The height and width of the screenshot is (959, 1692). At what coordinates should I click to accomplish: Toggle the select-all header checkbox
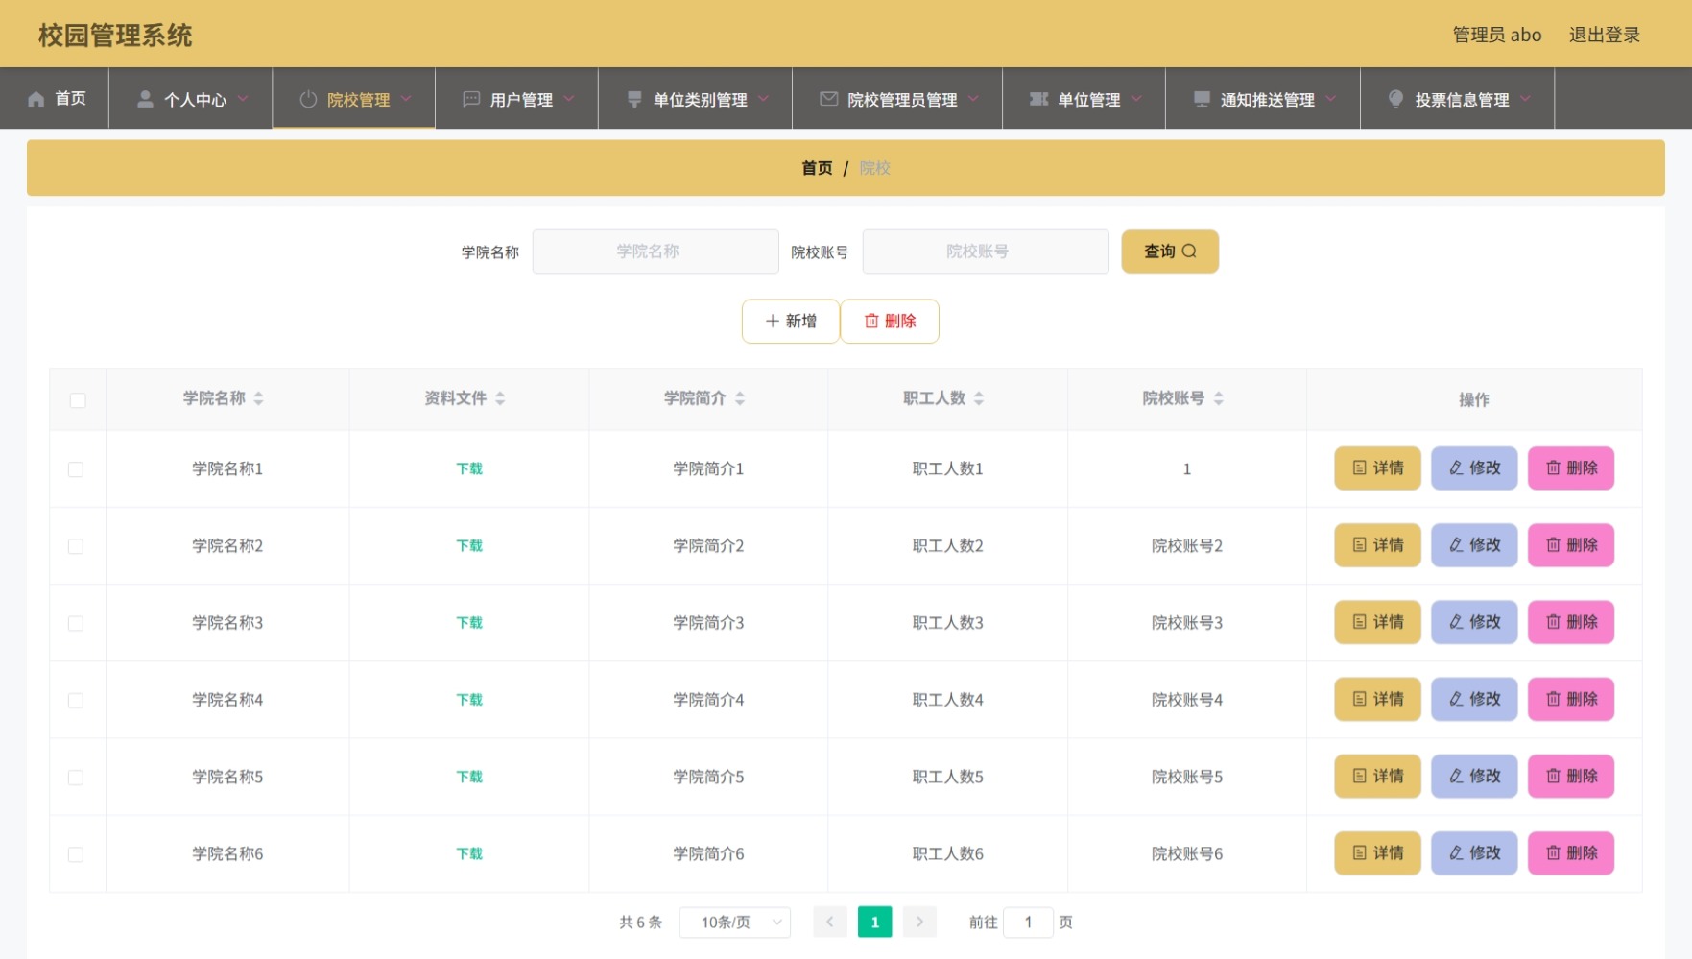[78, 400]
